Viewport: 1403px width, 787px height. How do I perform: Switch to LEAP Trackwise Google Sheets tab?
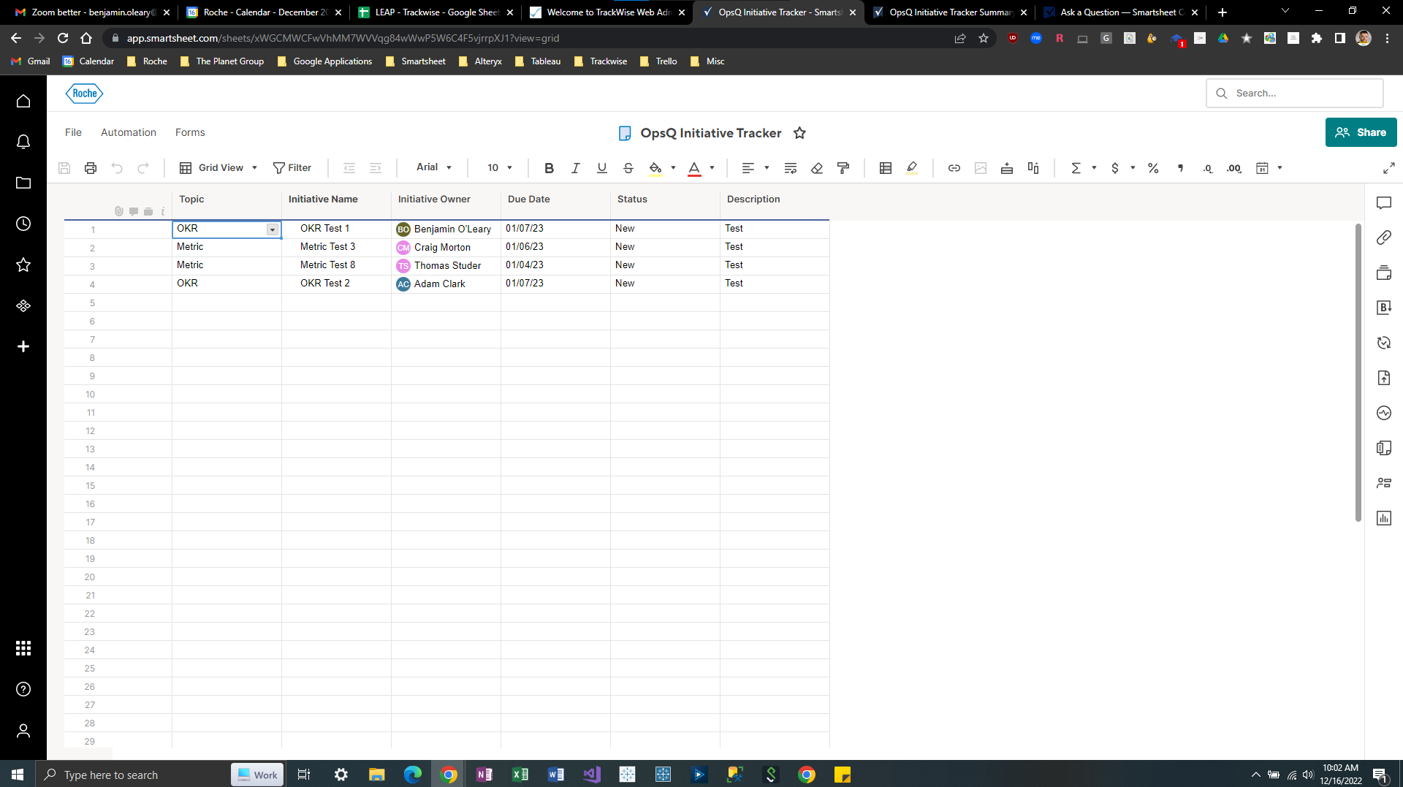[436, 12]
